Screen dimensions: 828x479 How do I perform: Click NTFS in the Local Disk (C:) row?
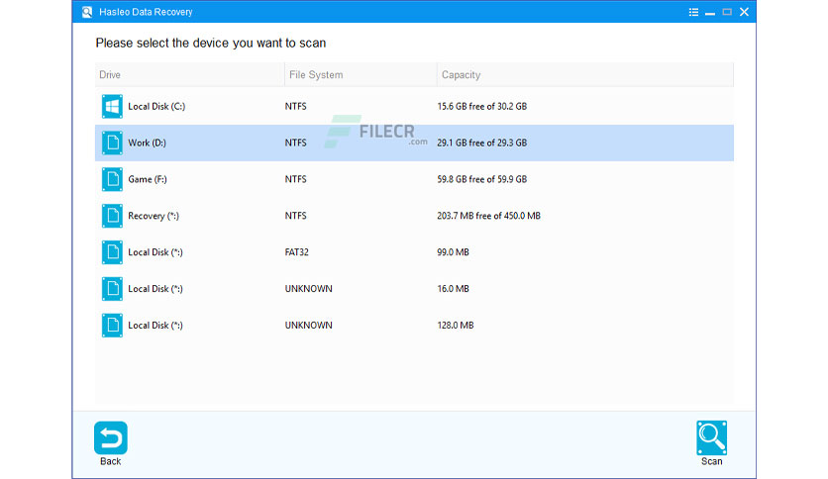(x=296, y=106)
